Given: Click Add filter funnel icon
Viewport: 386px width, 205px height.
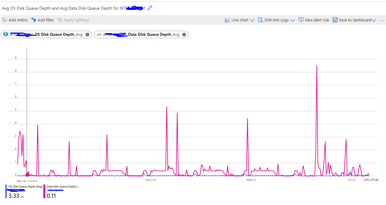Looking at the screenshot, I should (x=34, y=20).
